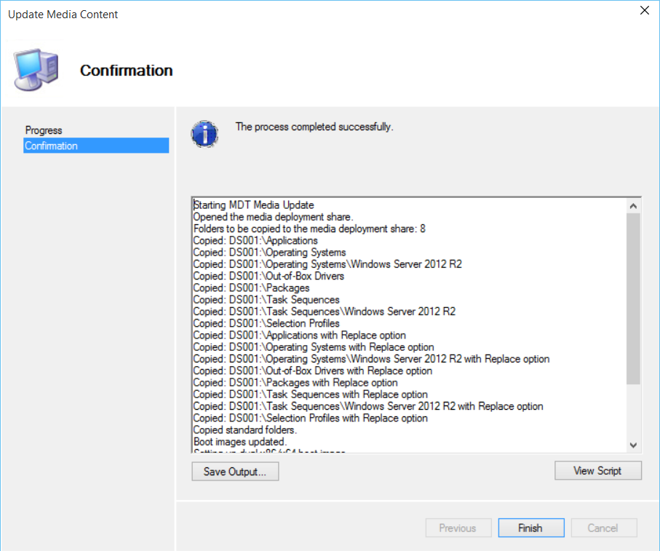
Task: Click the "Boot images updated." log line
Action: click(x=240, y=442)
